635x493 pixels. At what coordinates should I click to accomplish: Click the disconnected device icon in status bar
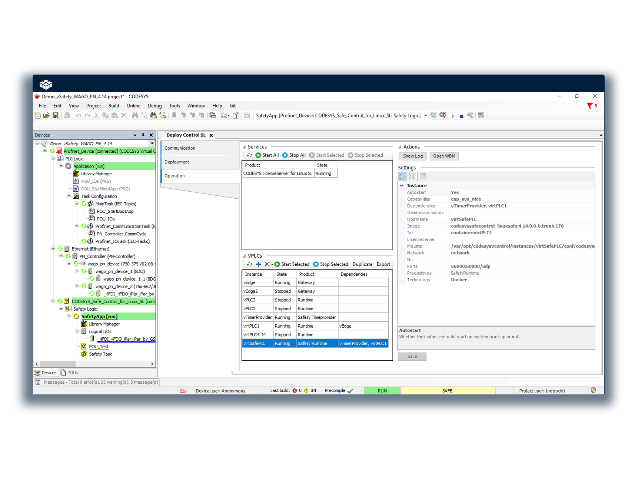coord(183,391)
